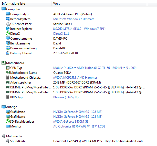Click the value ACPI x64-based PC (Mobile)
157x146 pixels.
pos(72,14)
